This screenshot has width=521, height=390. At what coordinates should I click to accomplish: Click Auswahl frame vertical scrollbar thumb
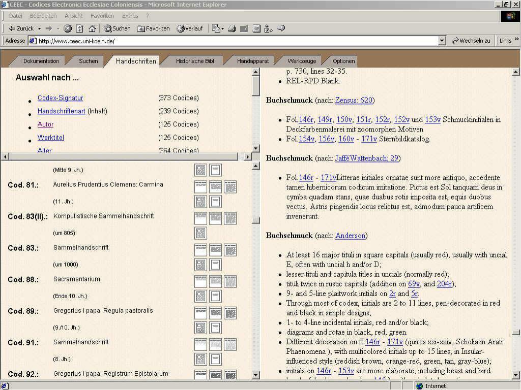pos(255,85)
